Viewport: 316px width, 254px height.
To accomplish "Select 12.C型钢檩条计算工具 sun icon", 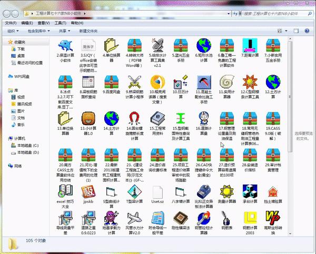I will point(250,82).
